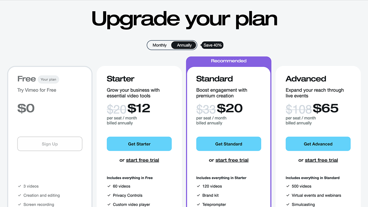Click the checkmark beside "Virtual events and webinars"

click(288, 195)
